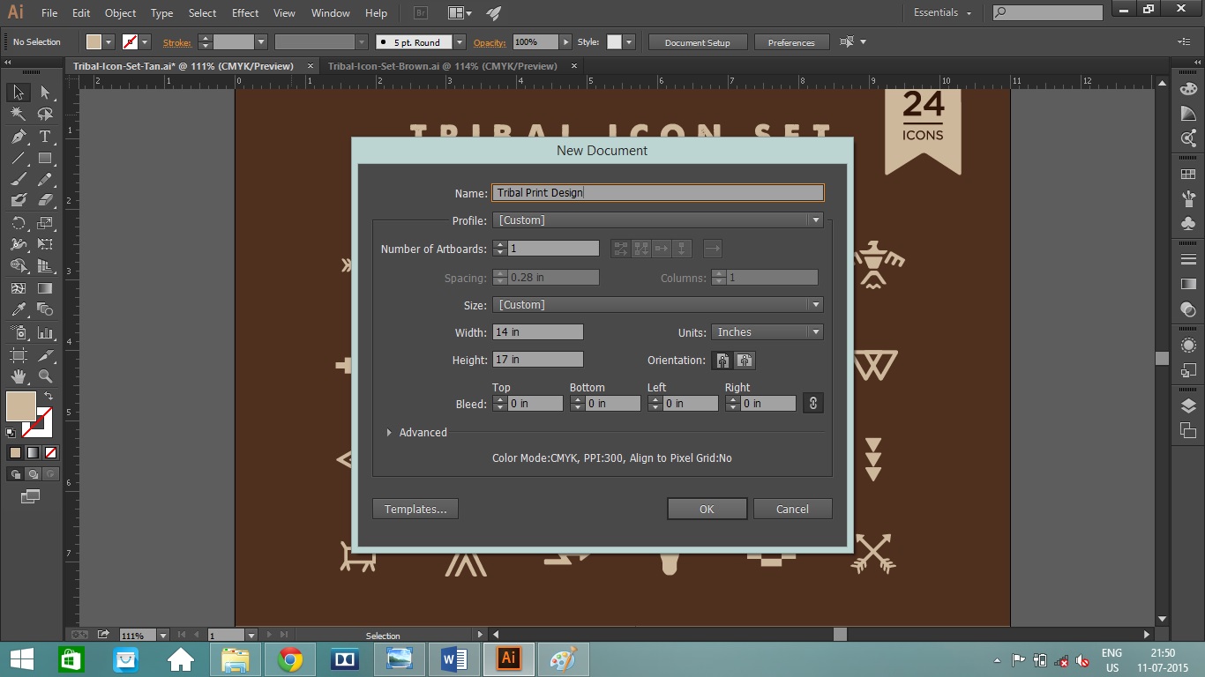Open the Type menu
Image resolution: width=1205 pixels, height=677 pixels.
click(x=161, y=13)
